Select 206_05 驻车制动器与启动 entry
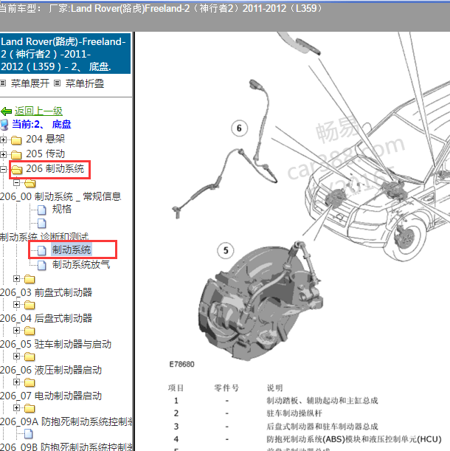 [x=55, y=344]
